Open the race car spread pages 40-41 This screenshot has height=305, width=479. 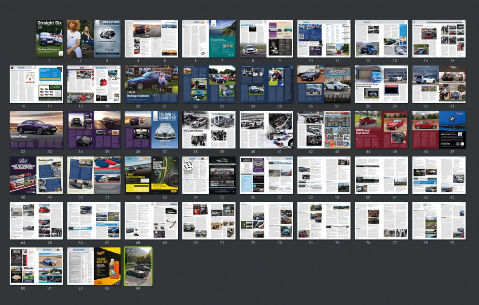[x=267, y=130]
